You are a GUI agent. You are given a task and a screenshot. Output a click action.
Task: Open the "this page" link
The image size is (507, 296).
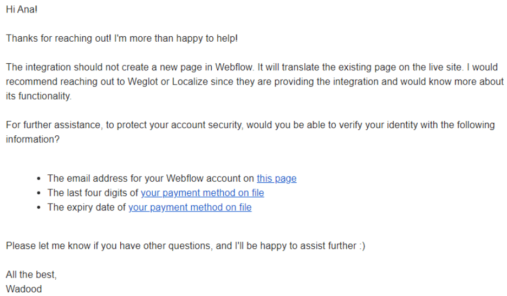coord(276,179)
